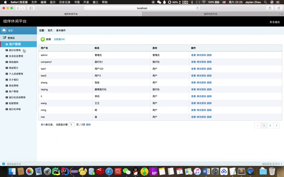Reload the localhost page

click(x=198, y=8)
